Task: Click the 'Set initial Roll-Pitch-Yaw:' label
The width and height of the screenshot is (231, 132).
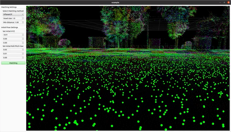Action: pos(13,46)
